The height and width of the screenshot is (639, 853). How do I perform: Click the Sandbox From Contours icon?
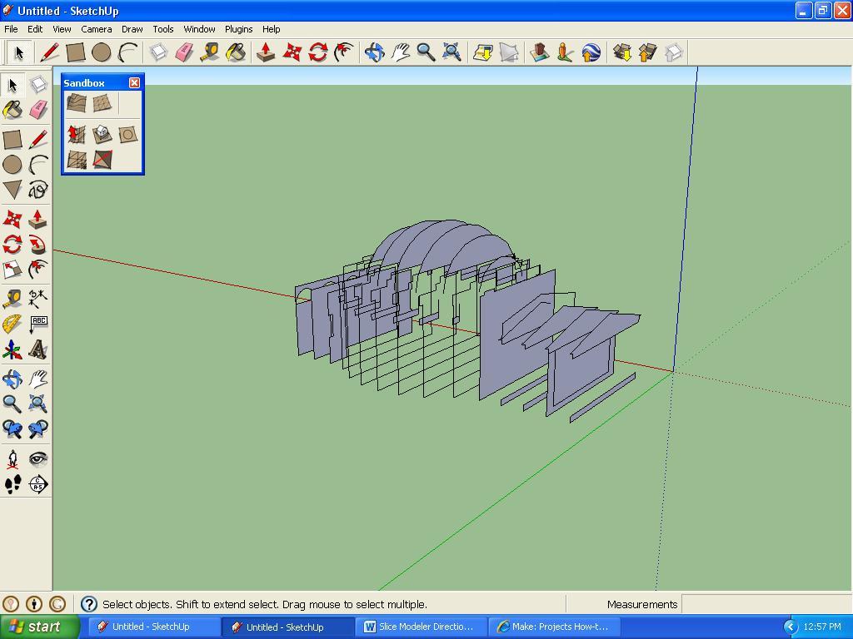pos(77,103)
